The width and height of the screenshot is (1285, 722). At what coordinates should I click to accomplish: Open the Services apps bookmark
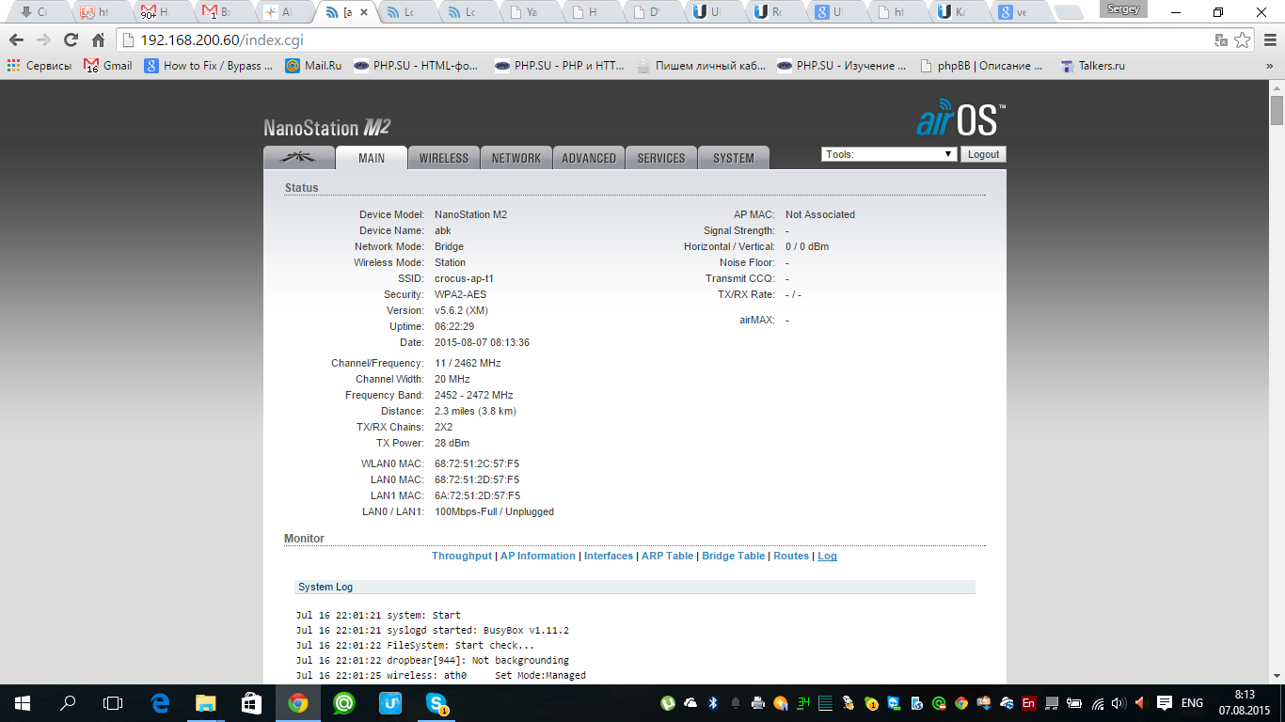[x=40, y=66]
